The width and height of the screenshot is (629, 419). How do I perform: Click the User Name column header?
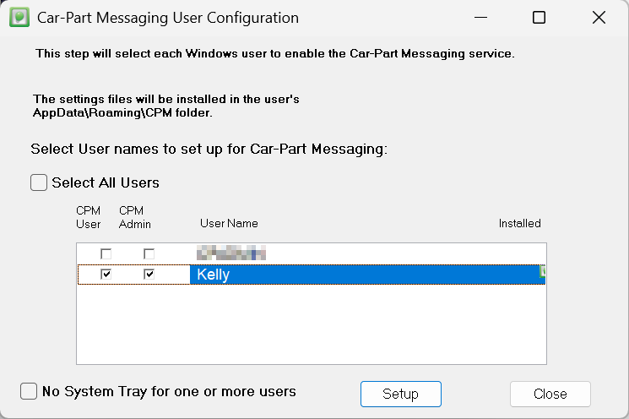tap(229, 224)
